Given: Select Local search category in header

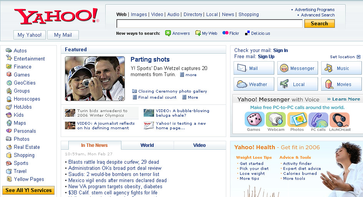Looking at the screenshot, I should coord(212,14).
